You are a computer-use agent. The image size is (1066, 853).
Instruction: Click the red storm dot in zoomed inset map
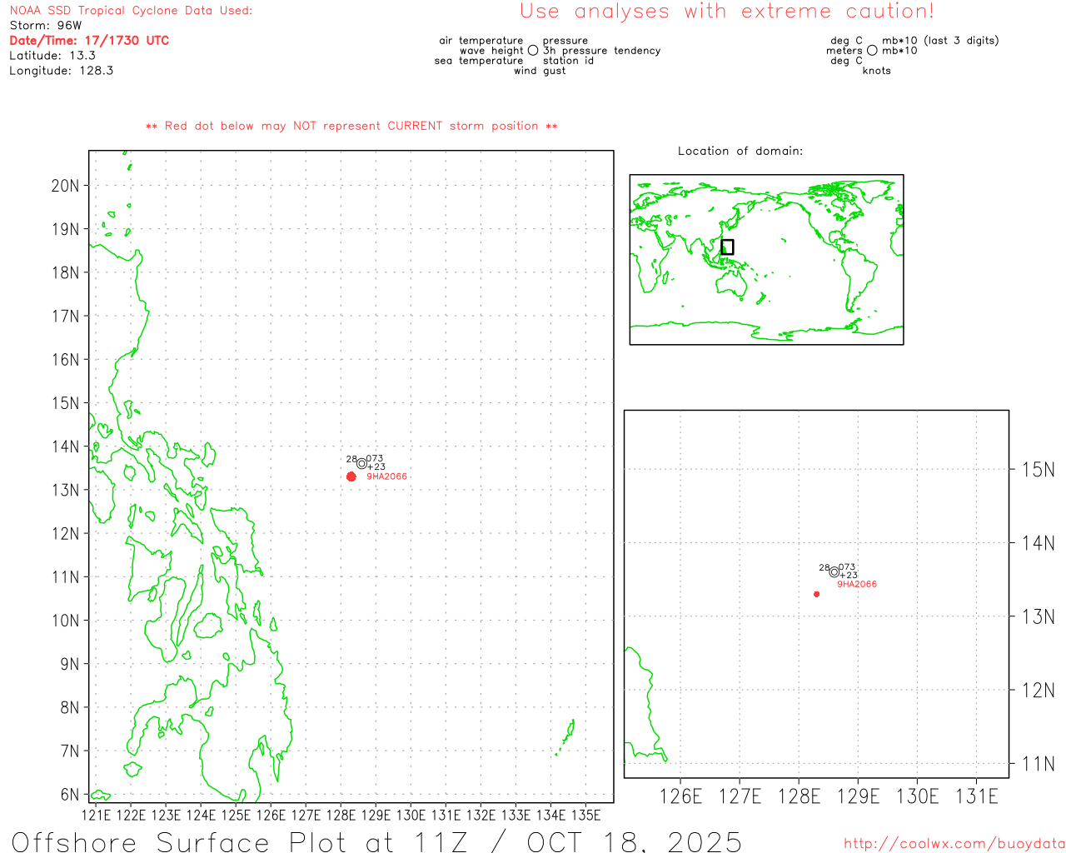point(816,594)
